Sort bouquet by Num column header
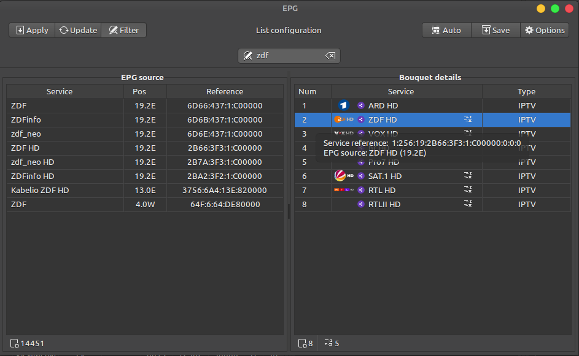Image resolution: width=579 pixels, height=356 pixels. click(x=307, y=92)
